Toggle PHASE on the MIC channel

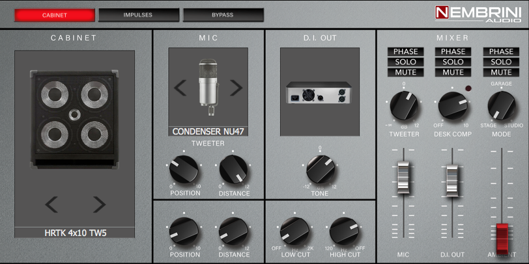(405, 51)
